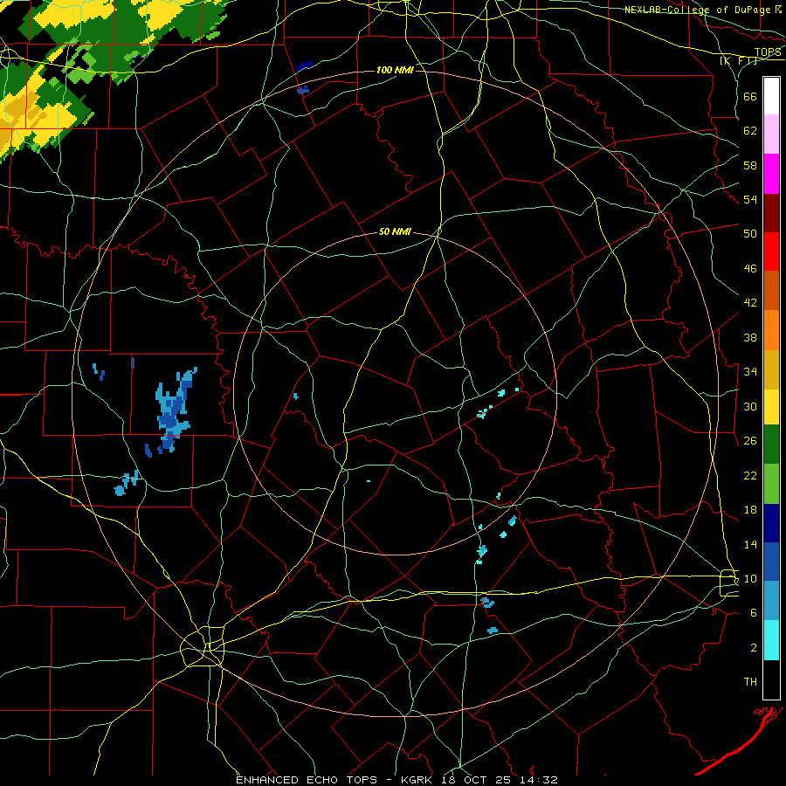786x786 pixels.
Task: Click the "KGRK" radar site identifier
Action: coord(418,780)
